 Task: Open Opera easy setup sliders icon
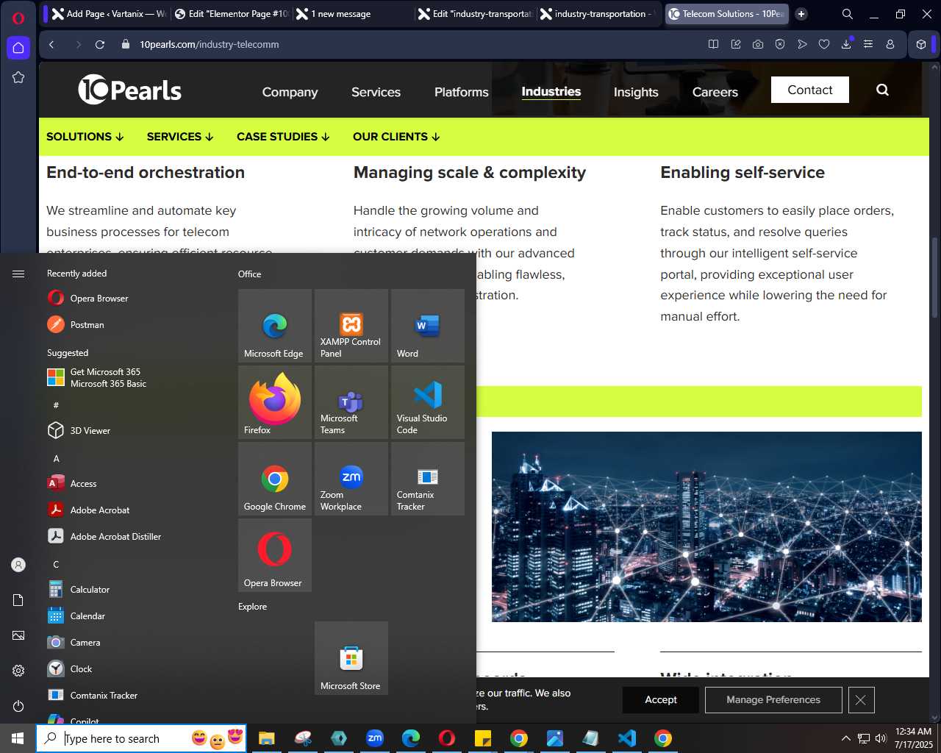point(868,44)
